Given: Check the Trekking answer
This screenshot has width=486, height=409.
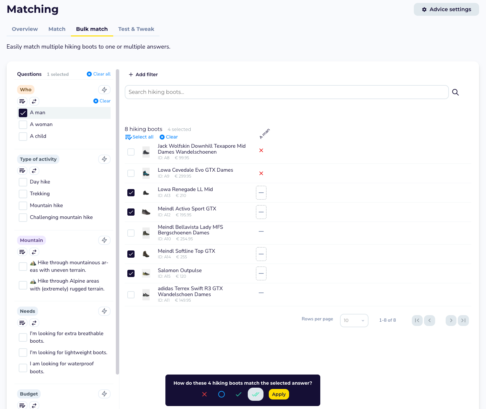Looking at the screenshot, I should (23, 194).
